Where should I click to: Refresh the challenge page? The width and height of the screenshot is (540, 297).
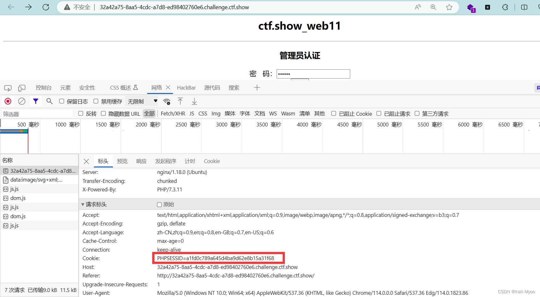(x=46, y=7)
